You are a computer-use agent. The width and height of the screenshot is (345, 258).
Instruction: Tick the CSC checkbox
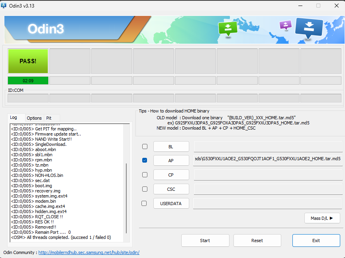point(145,189)
